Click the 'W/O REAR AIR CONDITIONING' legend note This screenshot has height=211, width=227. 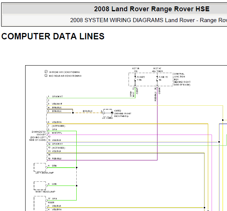pos(65,76)
